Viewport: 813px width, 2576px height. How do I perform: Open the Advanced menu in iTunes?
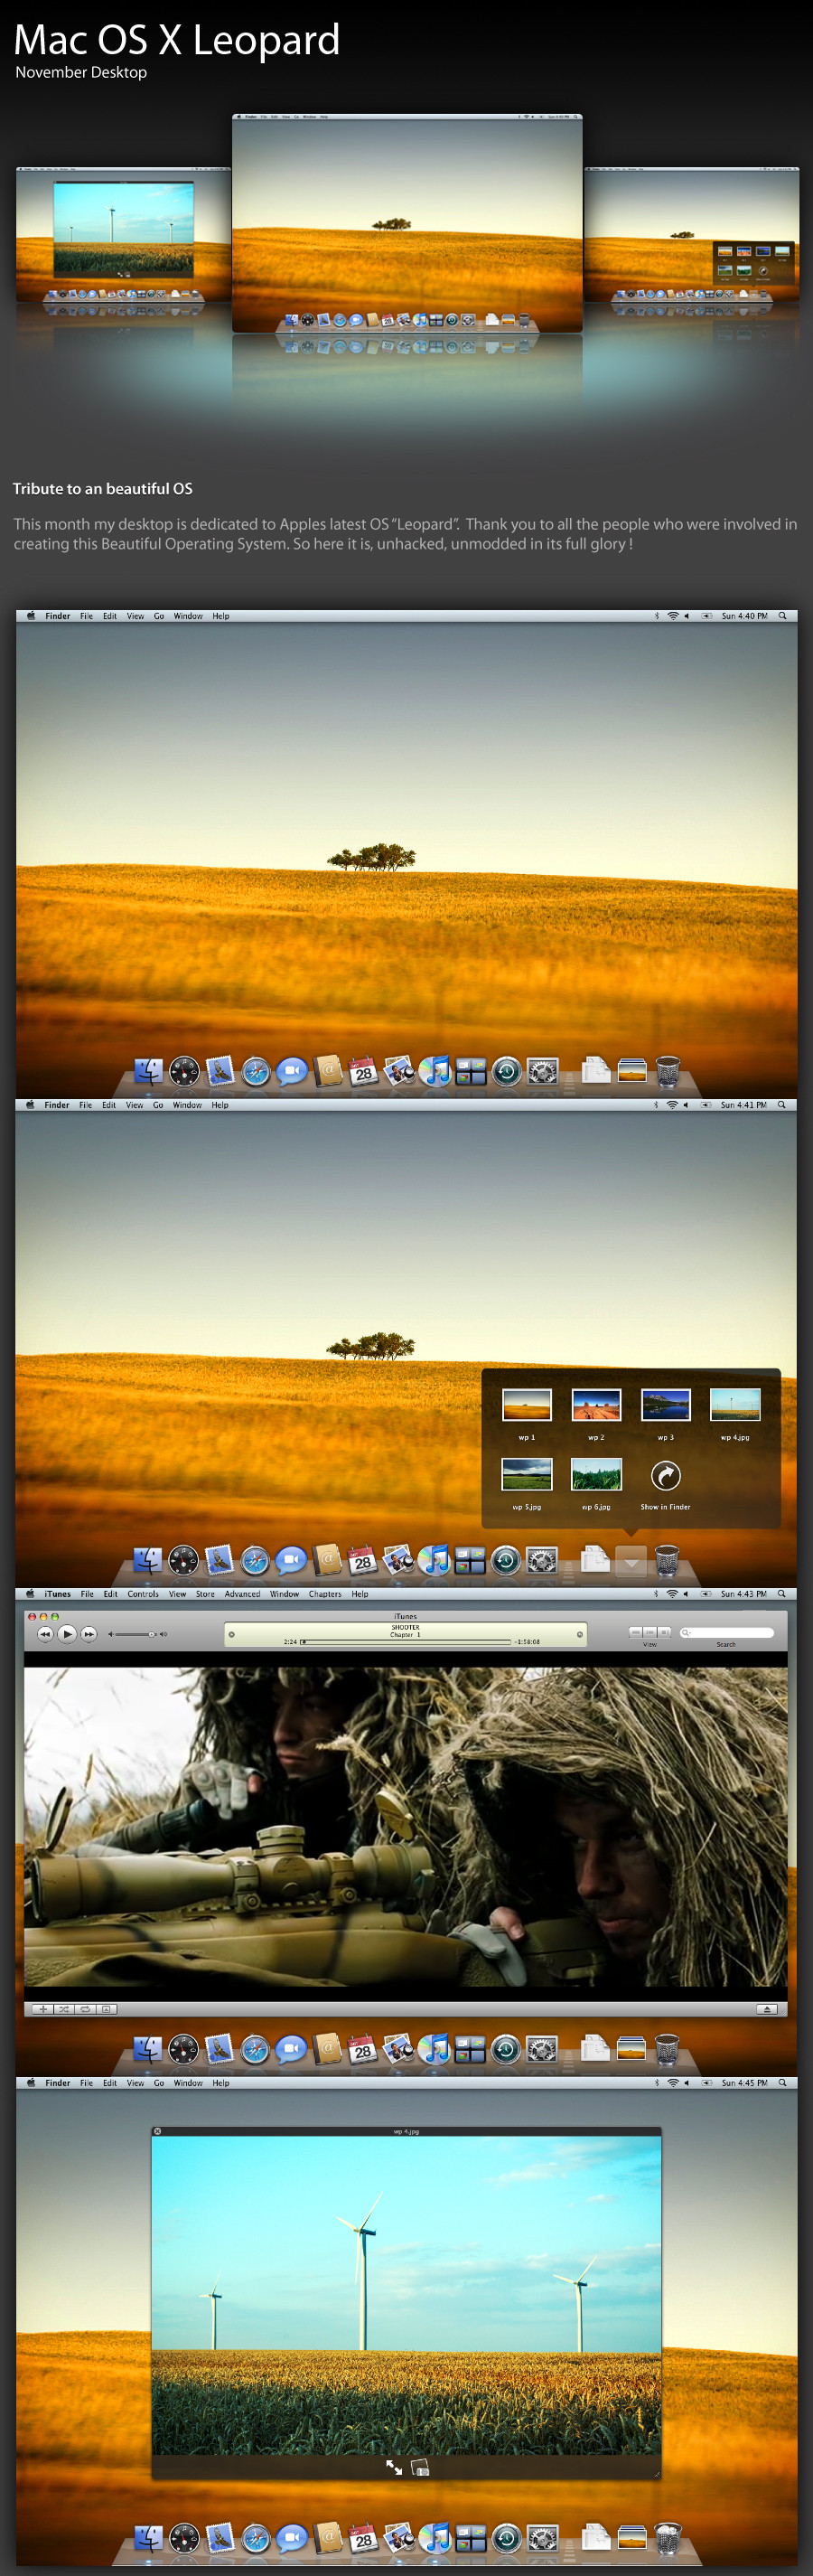coord(242,1594)
